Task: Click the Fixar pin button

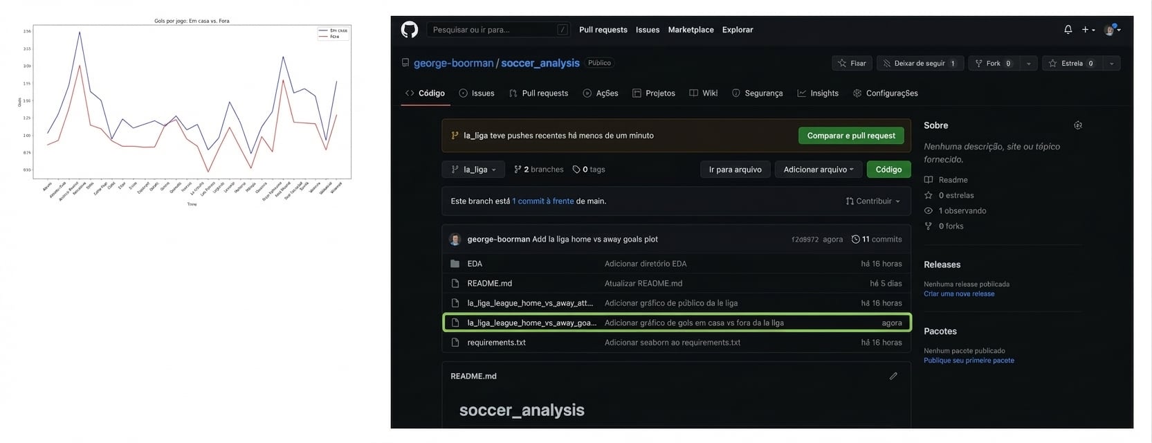Action: (x=852, y=63)
